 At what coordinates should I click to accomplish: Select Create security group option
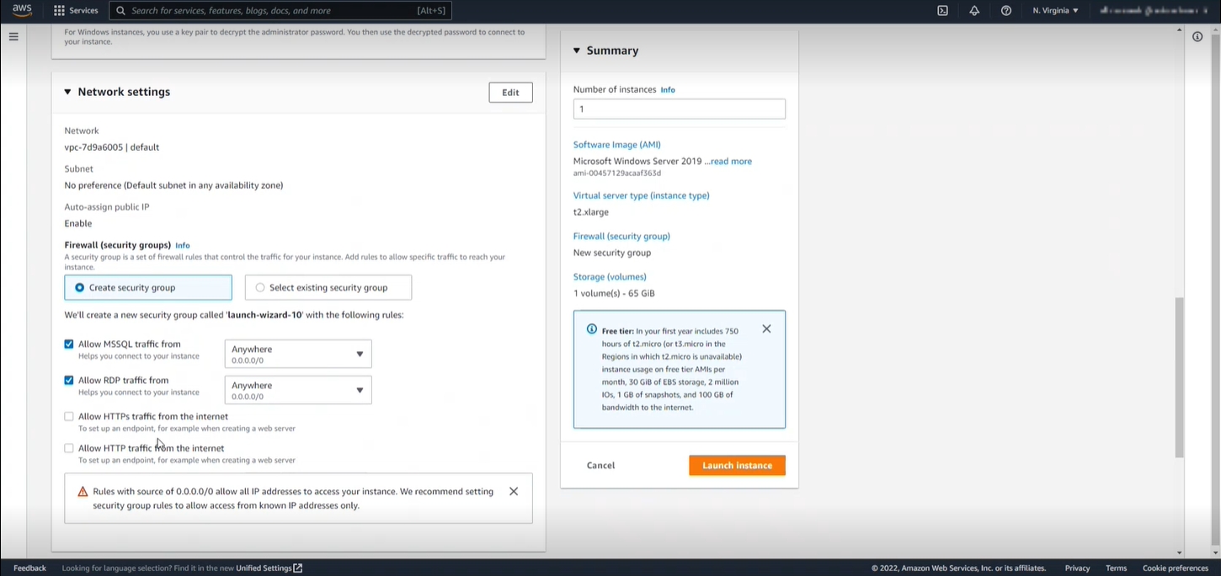click(148, 287)
